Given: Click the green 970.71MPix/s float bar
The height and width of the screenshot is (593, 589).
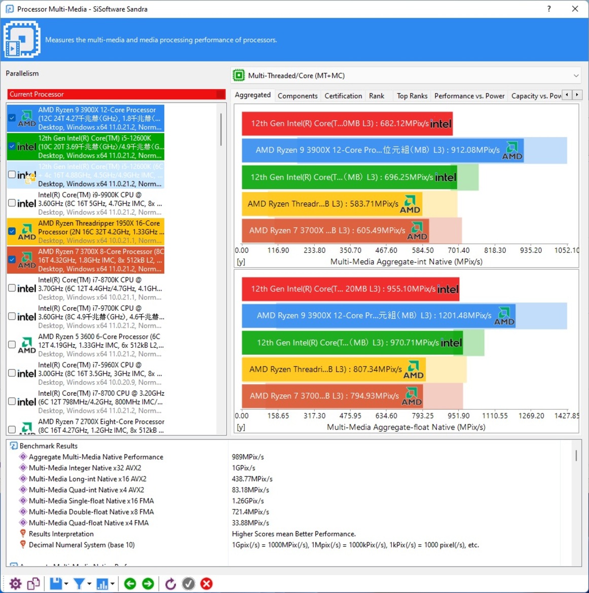Looking at the screenshot, I should 352,343.
